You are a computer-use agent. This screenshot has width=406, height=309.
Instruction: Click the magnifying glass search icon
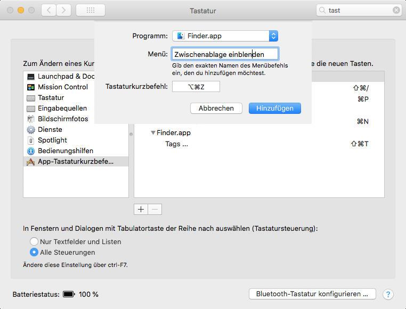tap(322, 10)
